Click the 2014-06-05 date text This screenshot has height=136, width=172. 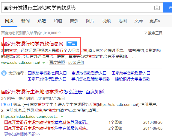pyautogui.click(x=153, y=128)
